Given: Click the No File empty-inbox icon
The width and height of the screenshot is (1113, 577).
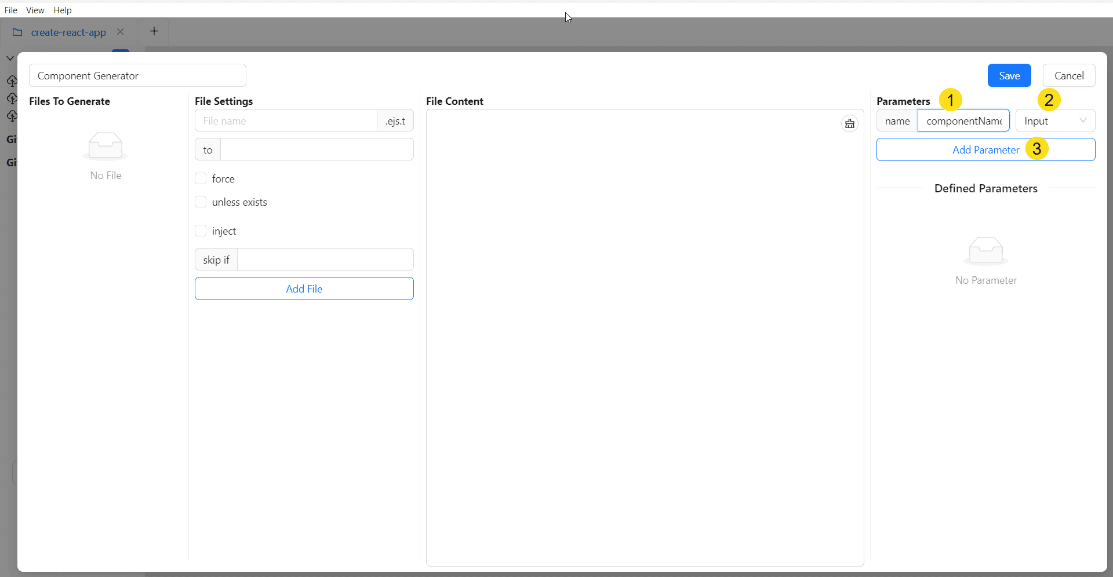Looking at the screenshot, I should point(104,145).
